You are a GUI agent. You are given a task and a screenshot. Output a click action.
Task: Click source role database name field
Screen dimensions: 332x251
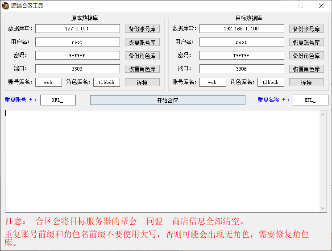(107, 82)
